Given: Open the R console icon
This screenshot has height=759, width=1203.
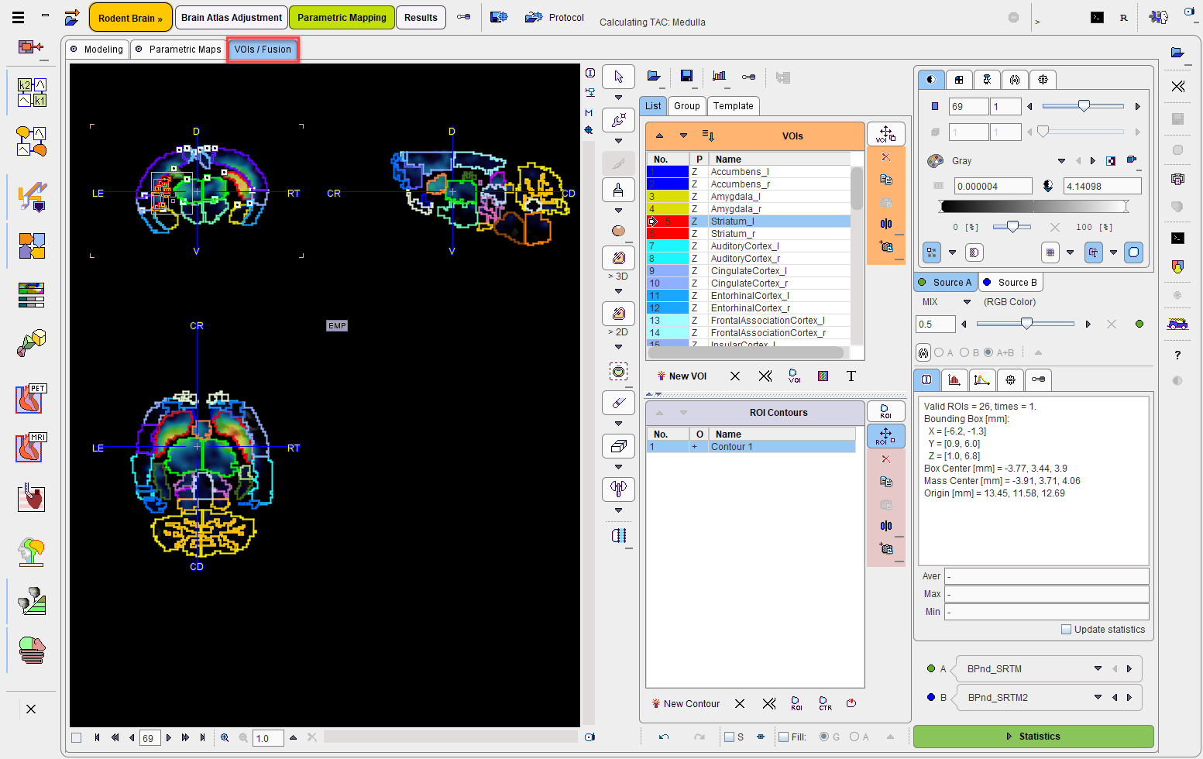Looking at the screenshot, I should point(1123,17).
